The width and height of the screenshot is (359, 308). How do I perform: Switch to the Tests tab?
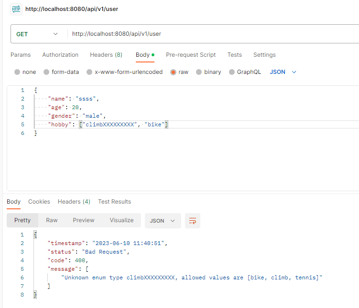pos(234,55)
